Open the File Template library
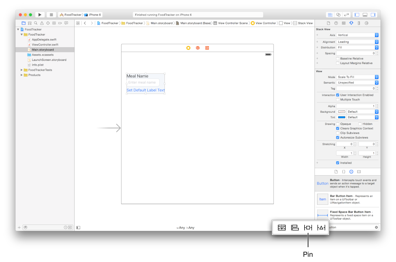The width and height of the screenshot is (396, 262). tap(336, 172)
